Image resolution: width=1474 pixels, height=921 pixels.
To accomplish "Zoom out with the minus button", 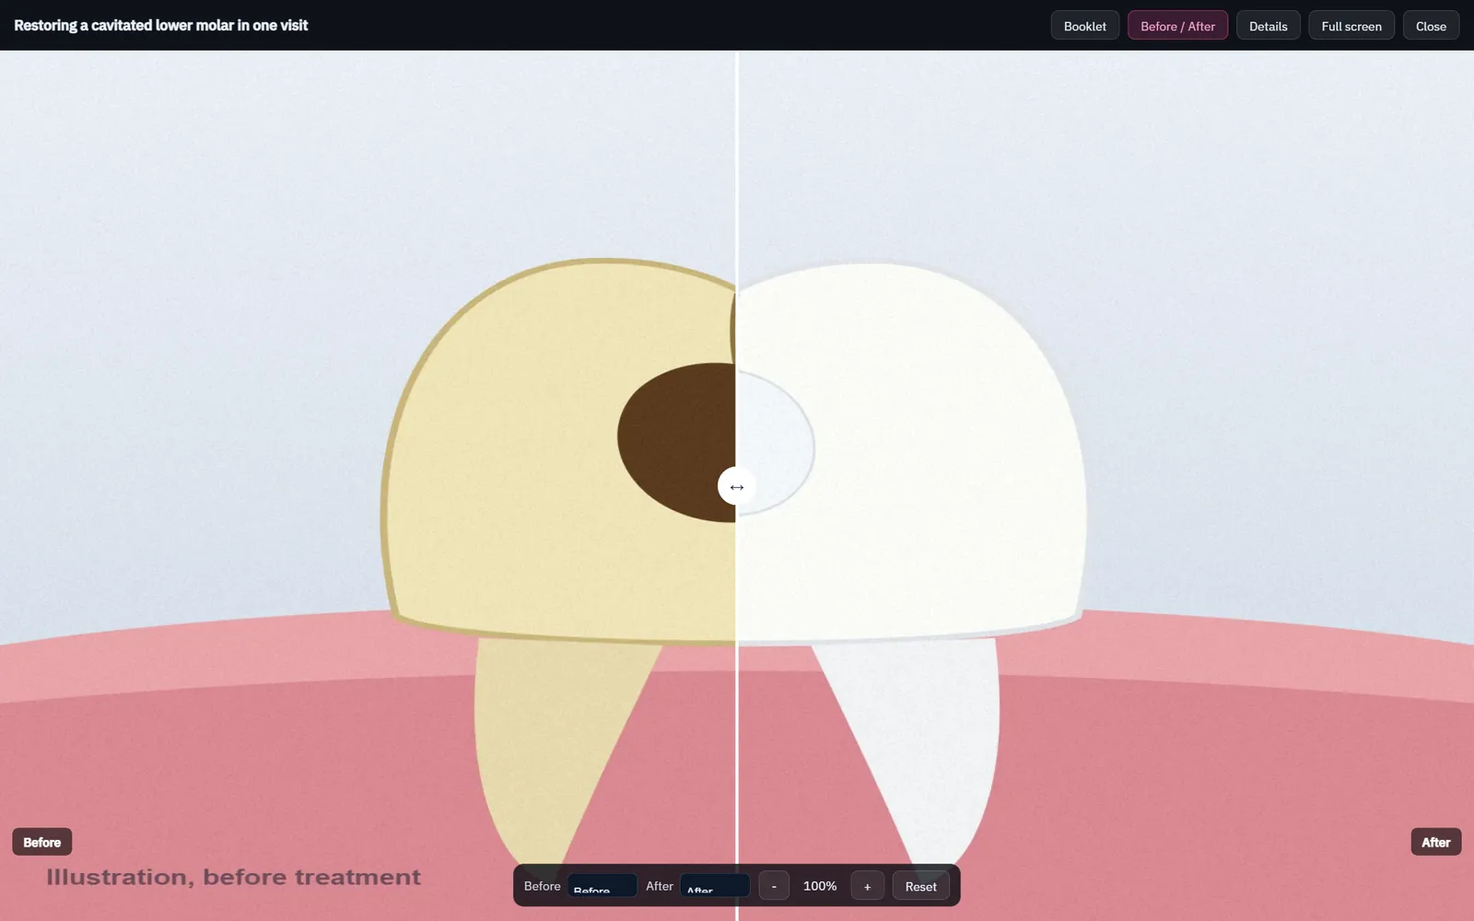I will (x=774, y=886).
